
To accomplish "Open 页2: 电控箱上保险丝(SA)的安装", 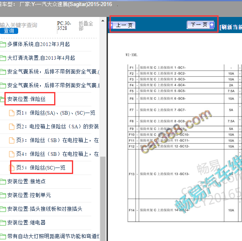I will point(57,127).
